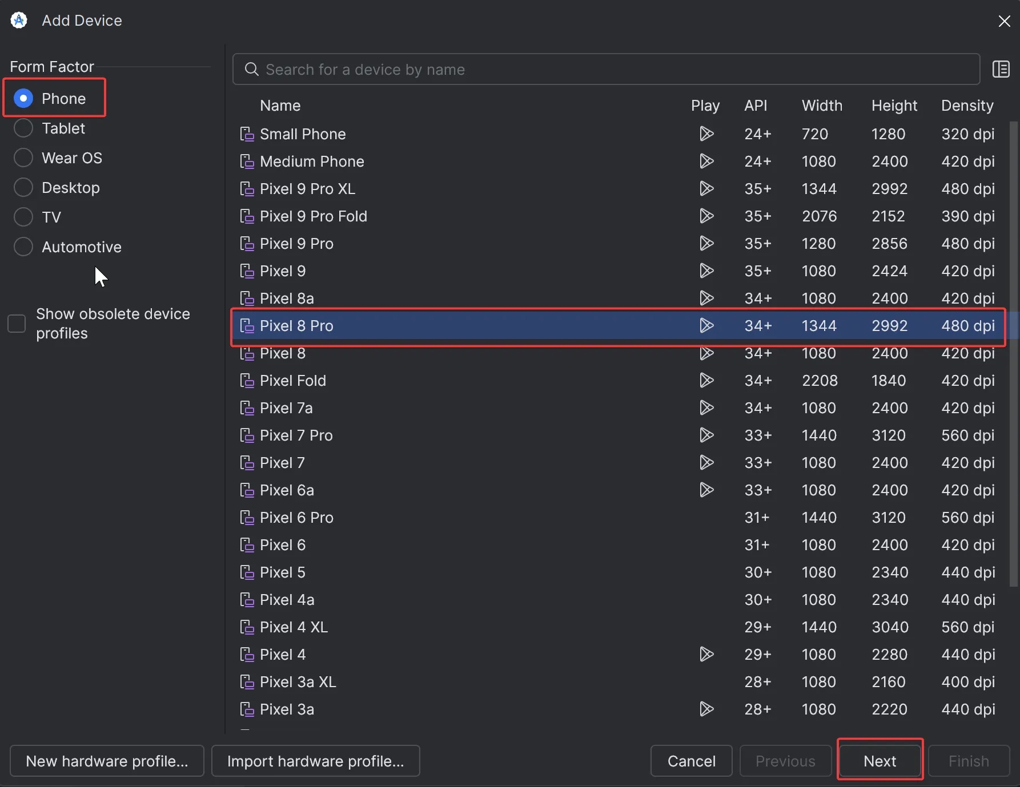Click 2856 height value of Pixel 9 Pro
The image size is (1020, 787).
click(x=889, y=244)
